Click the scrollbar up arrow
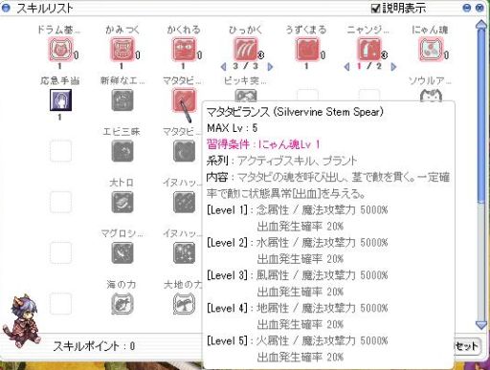 click(481, 25)
